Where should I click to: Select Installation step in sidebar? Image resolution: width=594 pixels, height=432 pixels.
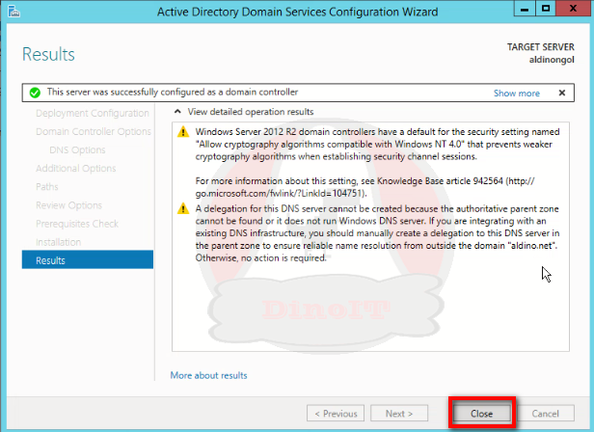(58, 242)
